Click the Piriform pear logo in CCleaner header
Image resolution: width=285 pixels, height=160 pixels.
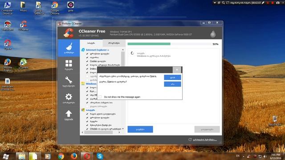pyautogui.click(x=213, y=34)
